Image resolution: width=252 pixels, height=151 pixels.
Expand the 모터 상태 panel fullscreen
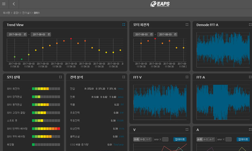[60, 77]
